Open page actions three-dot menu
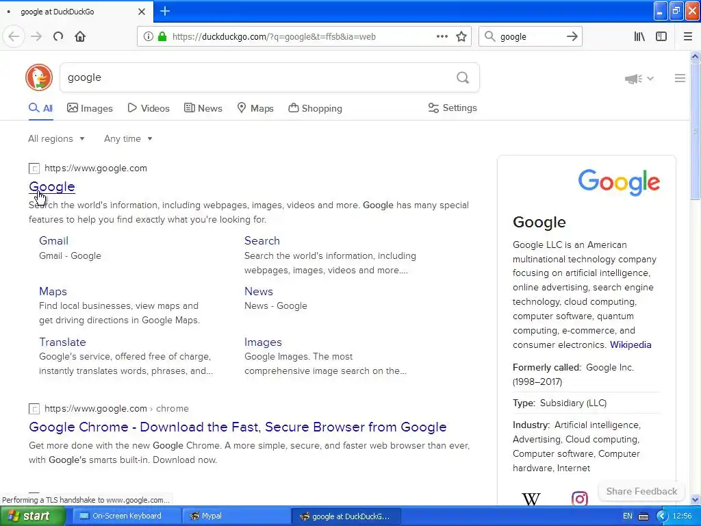 (442, 37)
